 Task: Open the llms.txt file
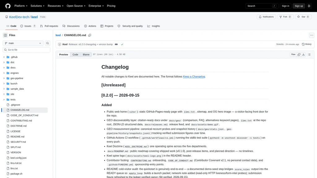pos(14,168)
